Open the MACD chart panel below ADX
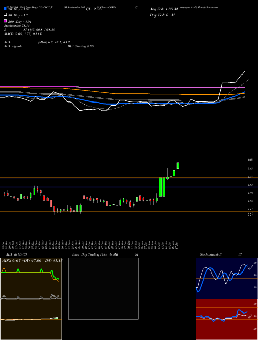 (x=31, y=319)
